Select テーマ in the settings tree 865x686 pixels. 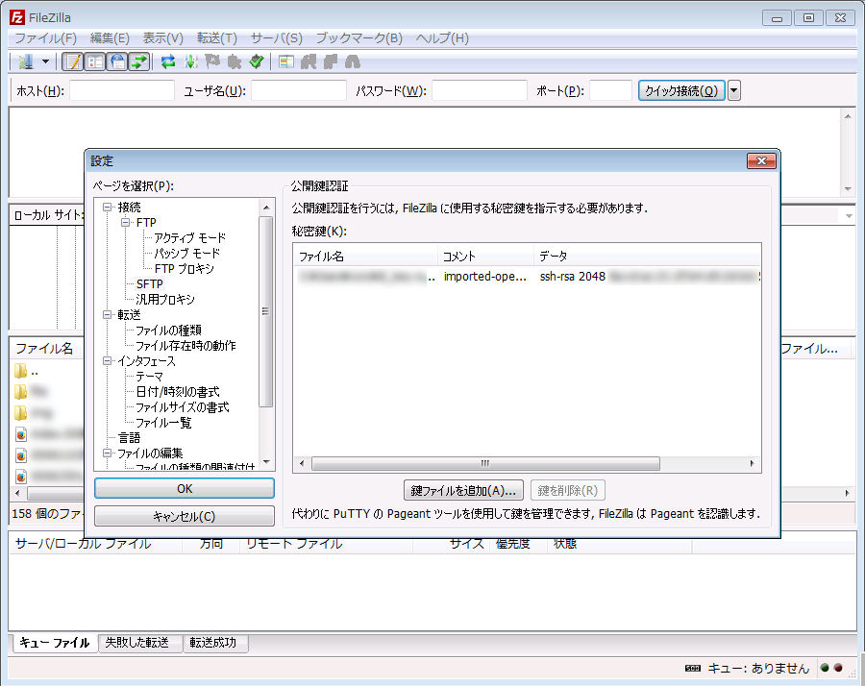tap(150, 377)
